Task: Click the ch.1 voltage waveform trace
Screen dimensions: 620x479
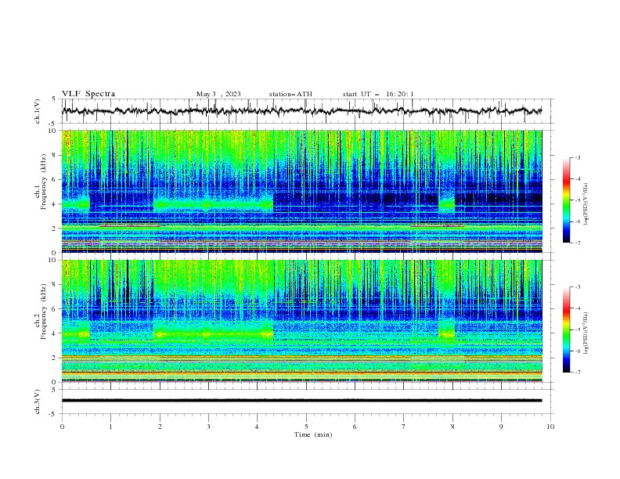Action: click(x=301, y=111)
